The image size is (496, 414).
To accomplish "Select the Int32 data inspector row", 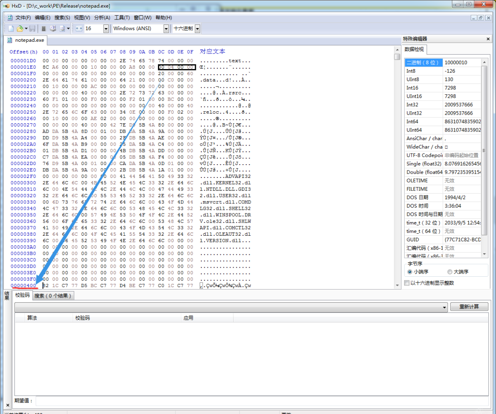I will 443,105.
